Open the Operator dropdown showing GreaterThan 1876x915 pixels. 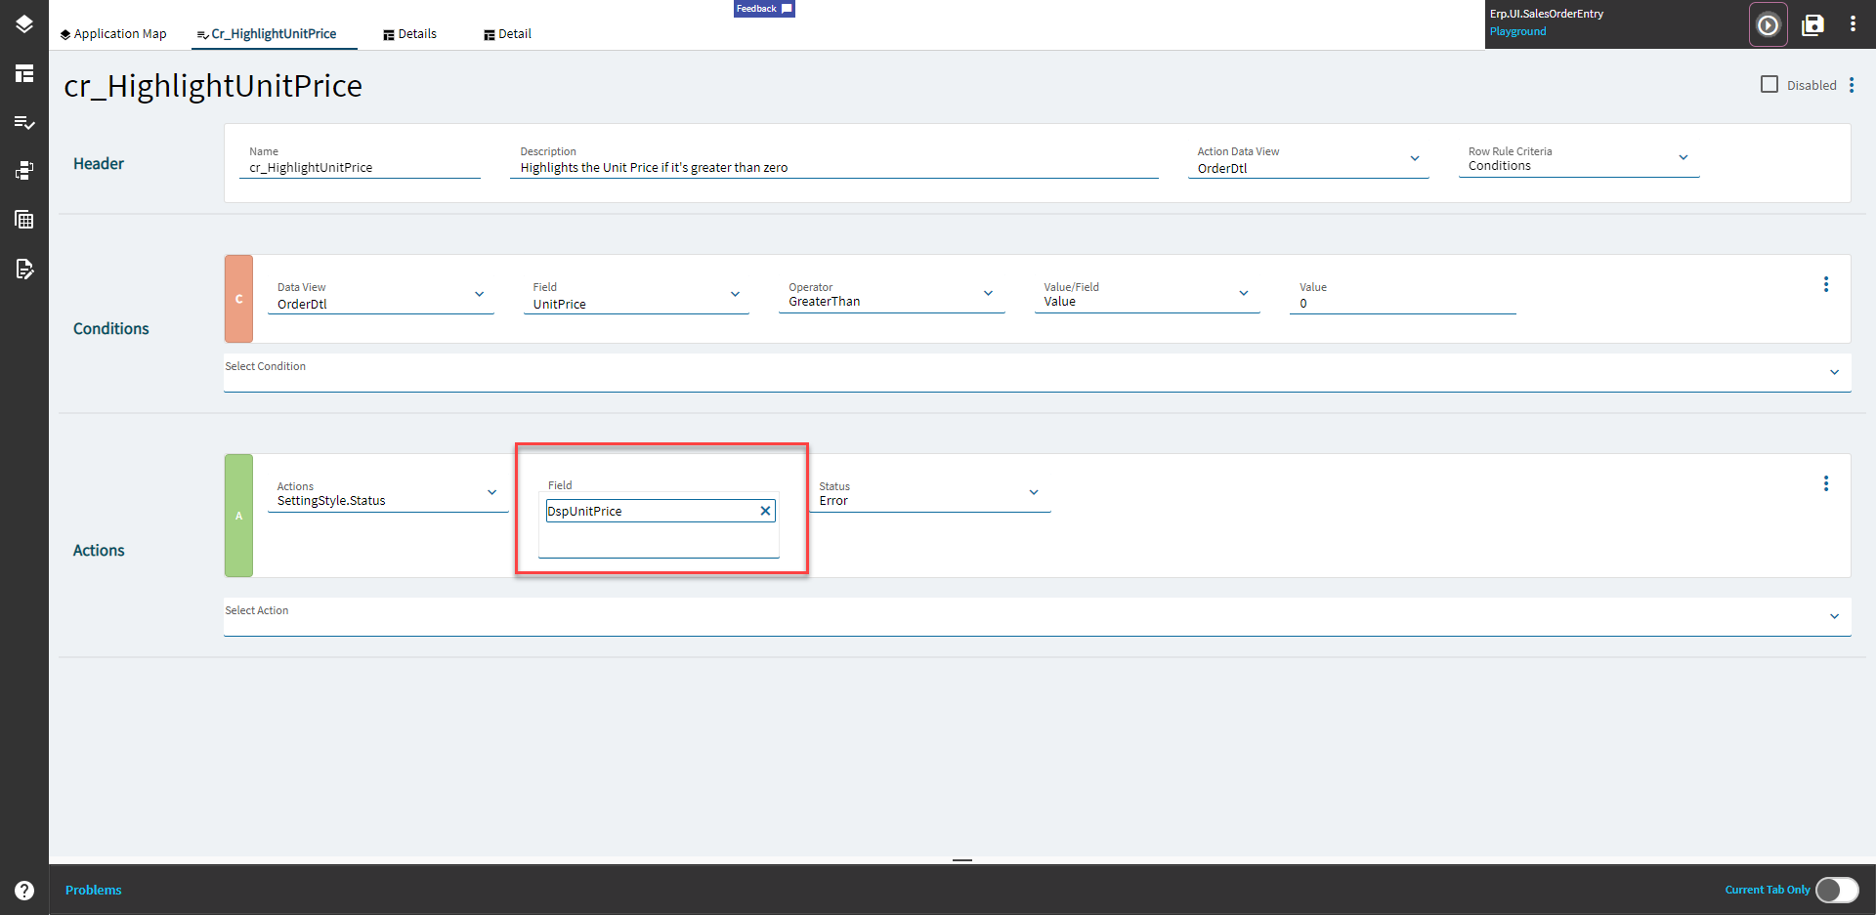988,293
